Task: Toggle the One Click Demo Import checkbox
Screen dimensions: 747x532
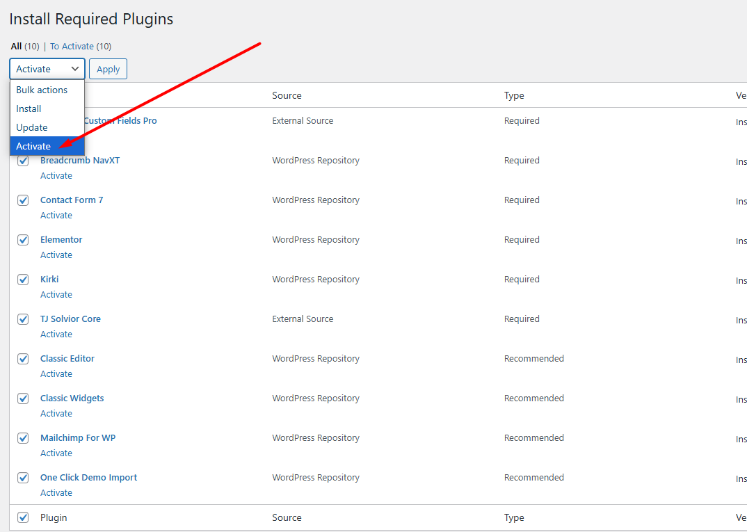Action: pyautogui.click(x=23, y=477)
